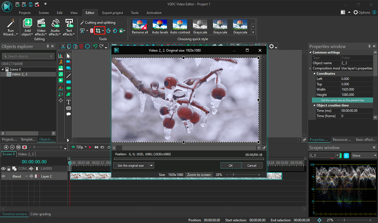378x223 pixels.
Task: Collapse the Common settings section
Action: [x=311, y=52]
